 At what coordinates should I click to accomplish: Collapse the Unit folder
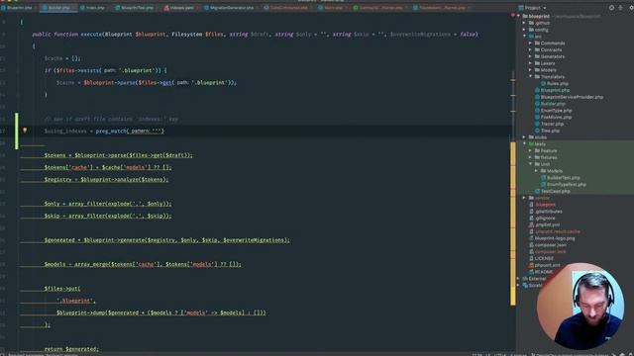pyautogui.click(x=531, y=164)
